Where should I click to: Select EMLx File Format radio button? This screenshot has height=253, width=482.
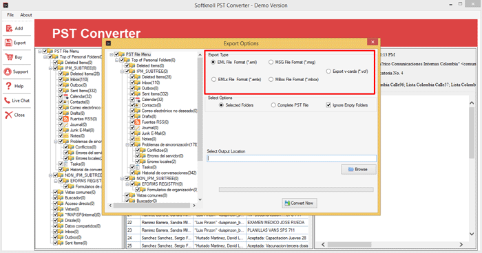(213, 79)
